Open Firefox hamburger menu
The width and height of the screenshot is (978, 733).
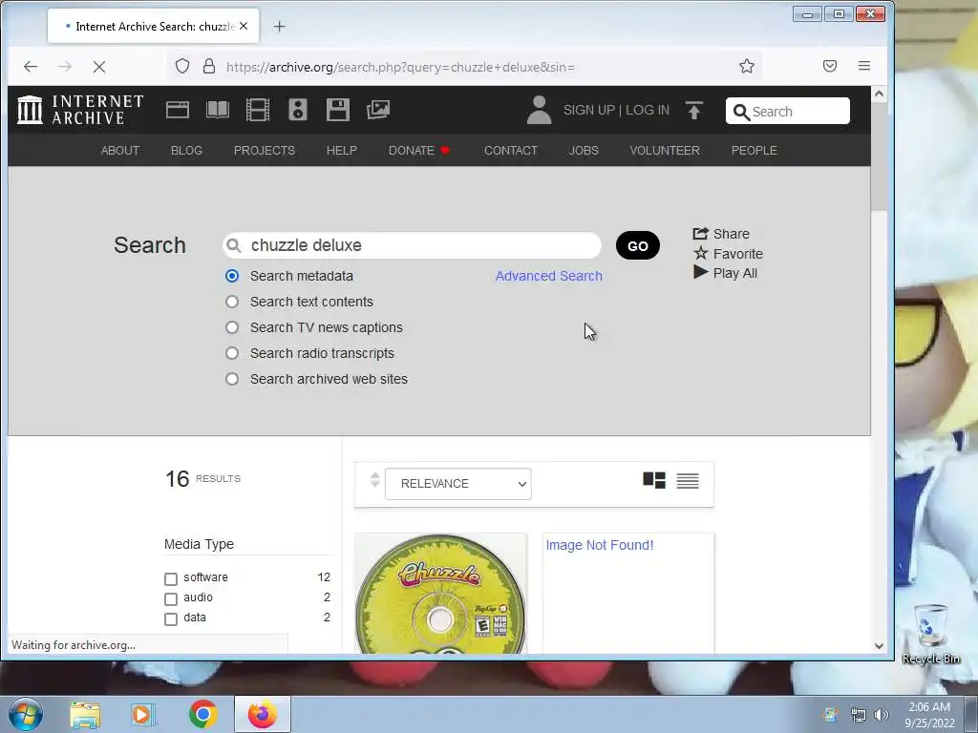863,66
